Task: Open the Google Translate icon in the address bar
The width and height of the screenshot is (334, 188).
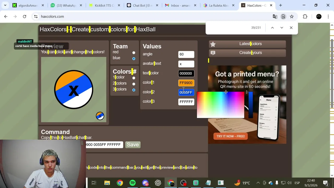Action: click(x=275, y=16)
